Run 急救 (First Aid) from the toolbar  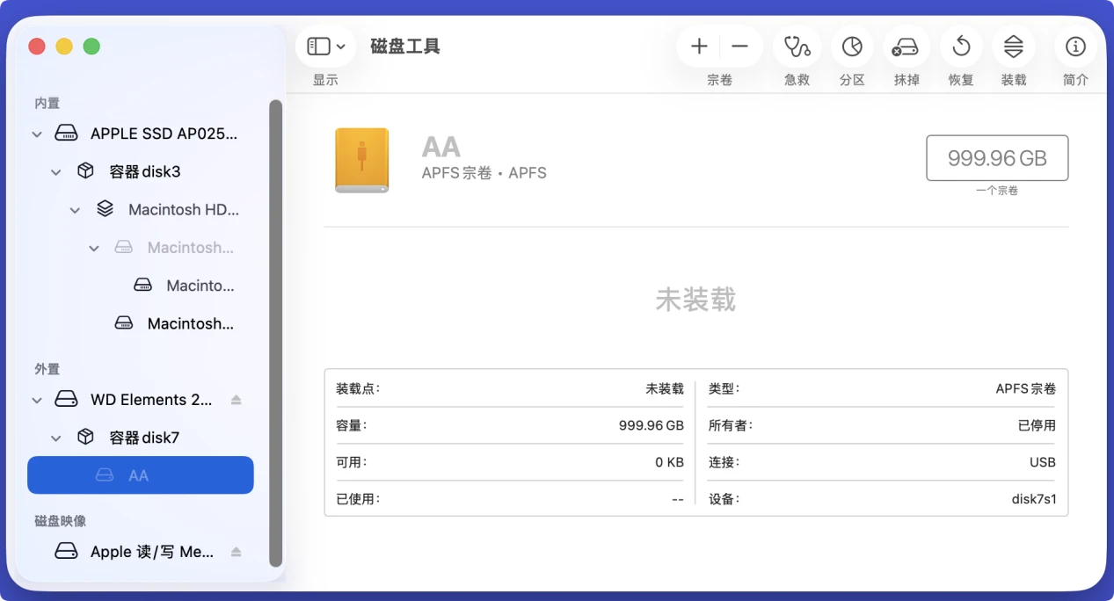797,47
